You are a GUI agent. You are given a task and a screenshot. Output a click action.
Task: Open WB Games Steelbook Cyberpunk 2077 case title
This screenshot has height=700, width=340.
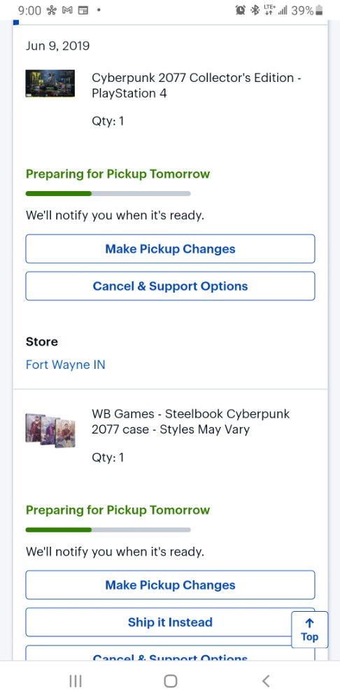click(190, 421)
